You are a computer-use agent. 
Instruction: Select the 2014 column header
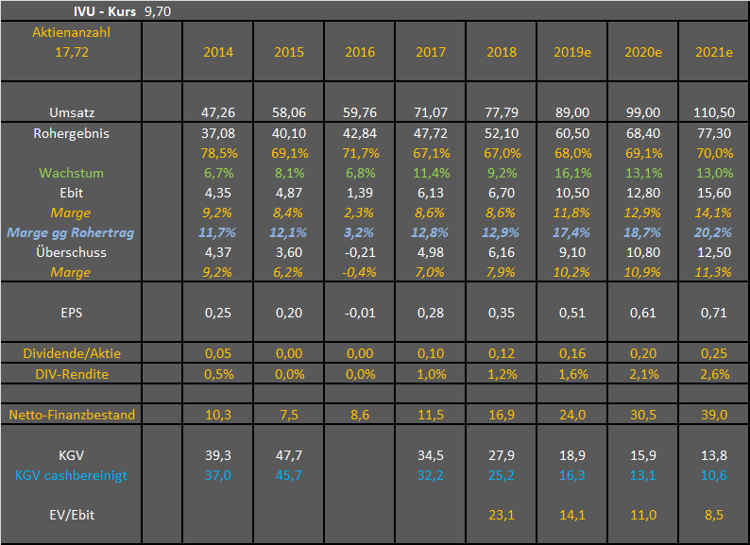click(x=218, y=52)
